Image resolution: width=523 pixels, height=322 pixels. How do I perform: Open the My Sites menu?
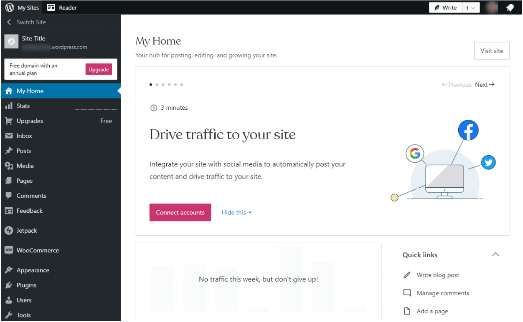pos(28,7)
